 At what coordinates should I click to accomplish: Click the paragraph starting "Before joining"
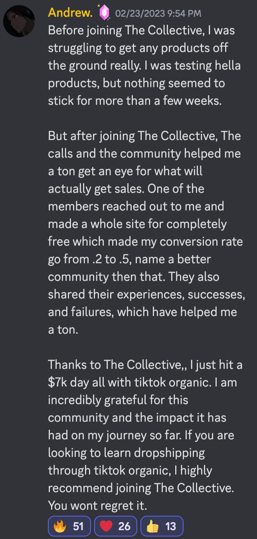144,65
